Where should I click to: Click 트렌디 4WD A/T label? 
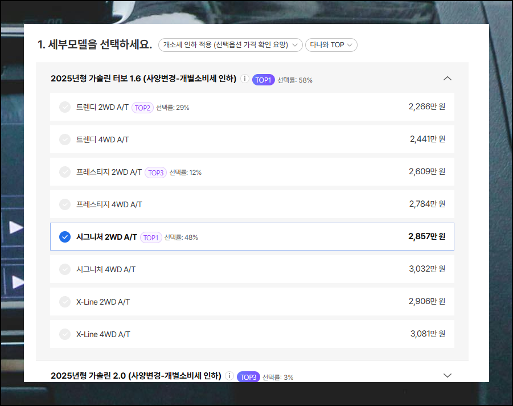pos(102,140)
